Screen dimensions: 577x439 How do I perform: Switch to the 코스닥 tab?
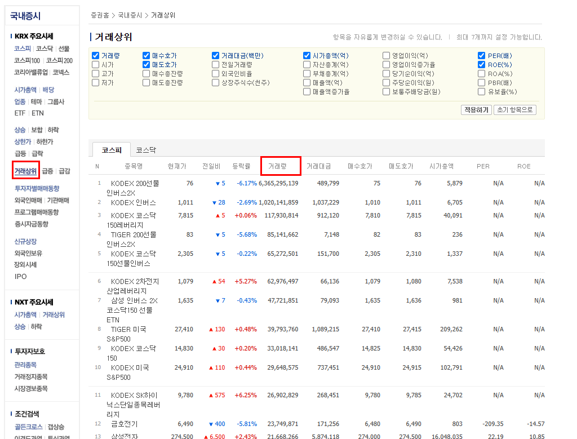[146, 150]
